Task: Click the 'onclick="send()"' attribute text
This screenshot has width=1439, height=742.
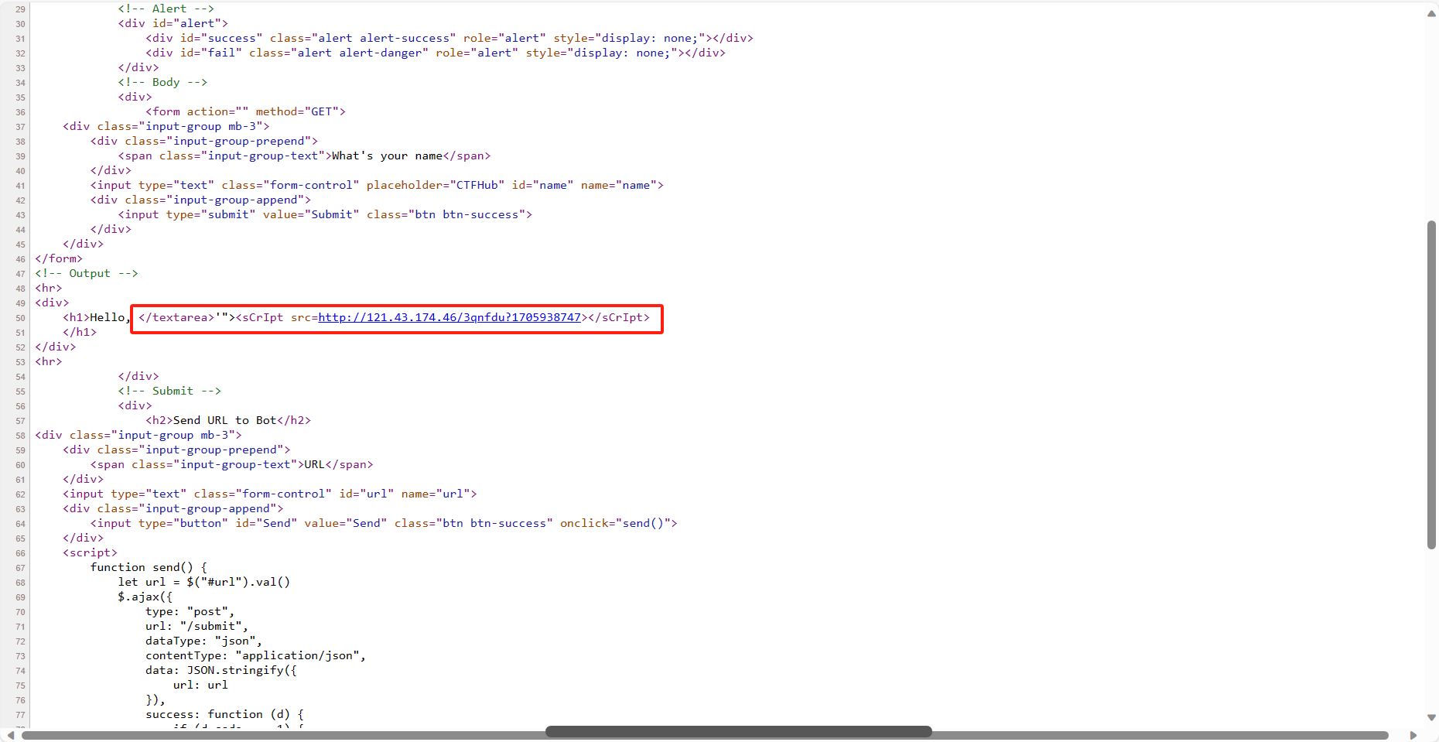Action: (616, 523)
